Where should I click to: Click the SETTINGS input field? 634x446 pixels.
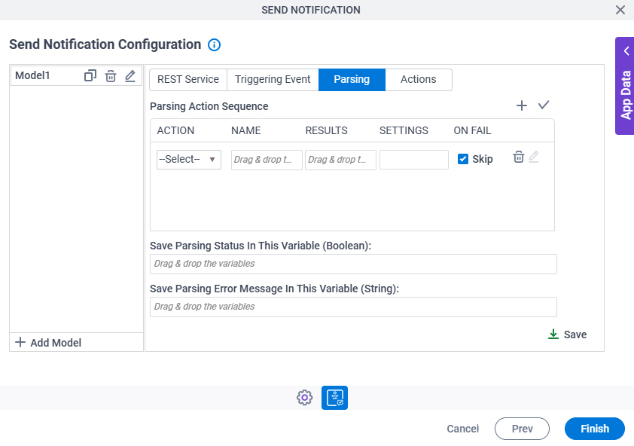point(414,160)
